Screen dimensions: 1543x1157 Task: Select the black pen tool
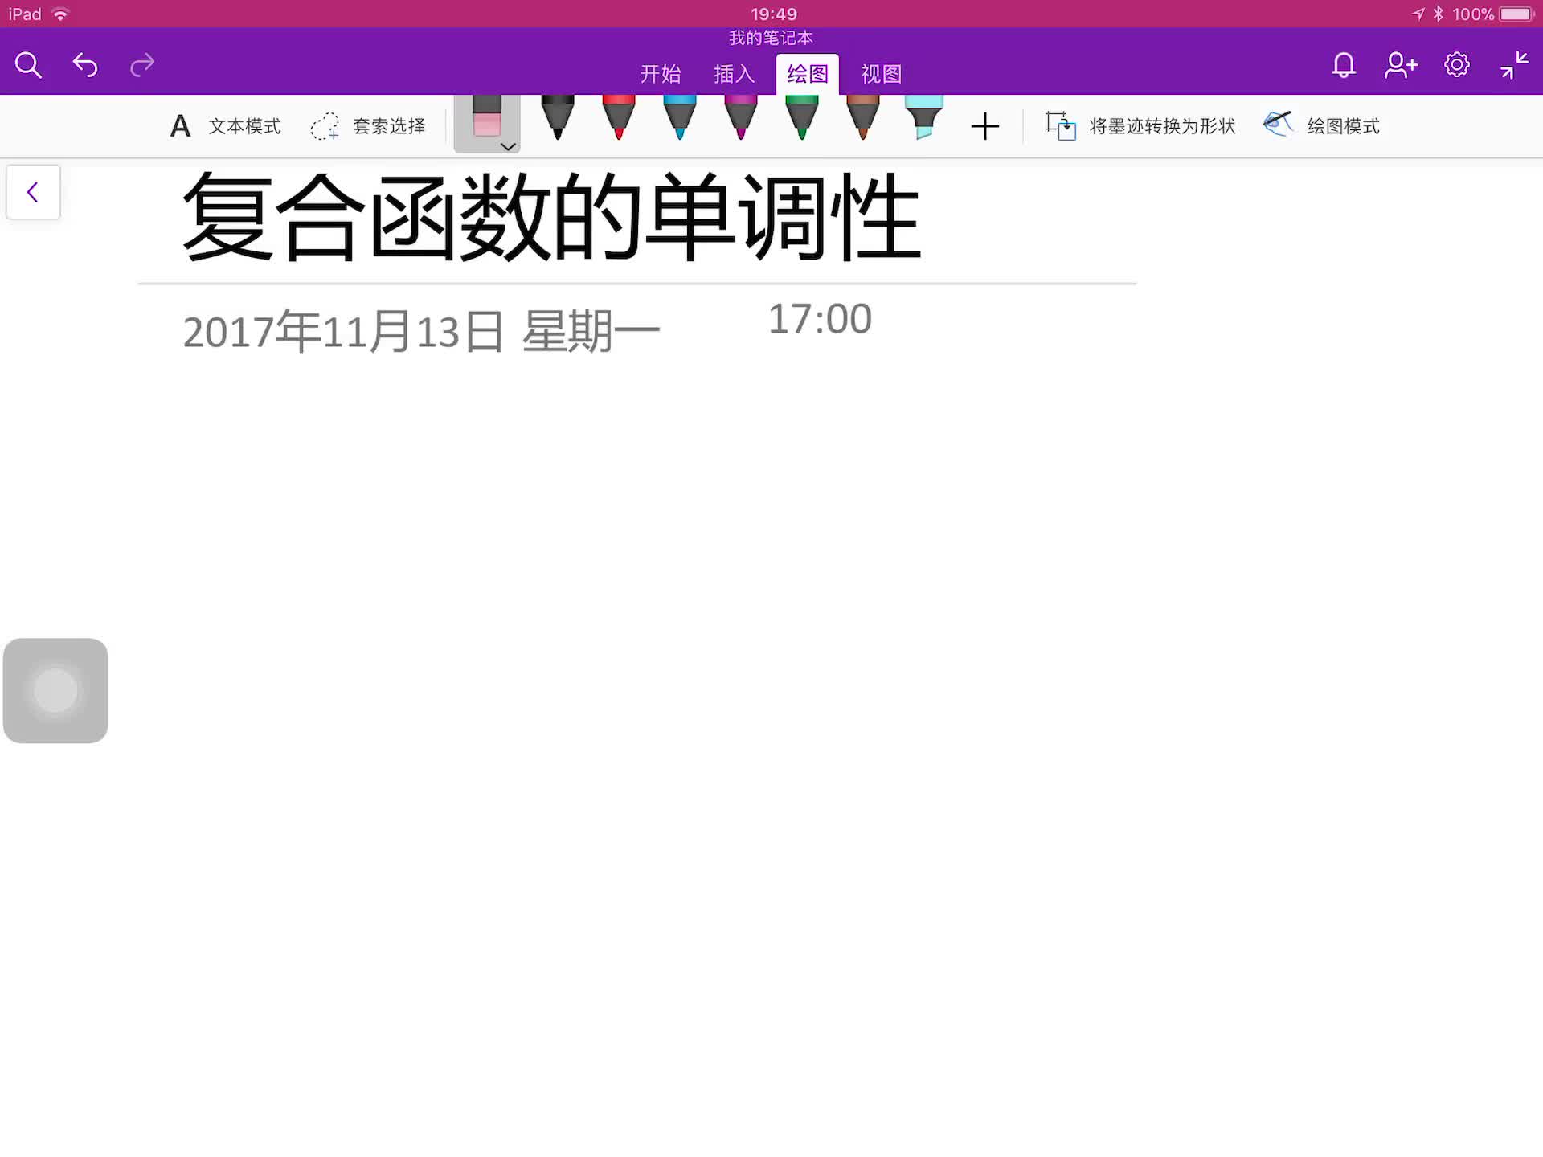(x=559, y=121)
